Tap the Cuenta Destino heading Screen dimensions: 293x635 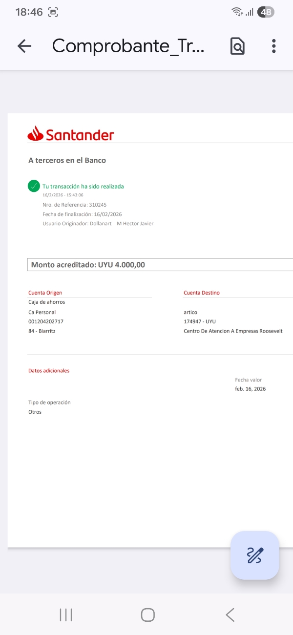(x=202, y=293)
